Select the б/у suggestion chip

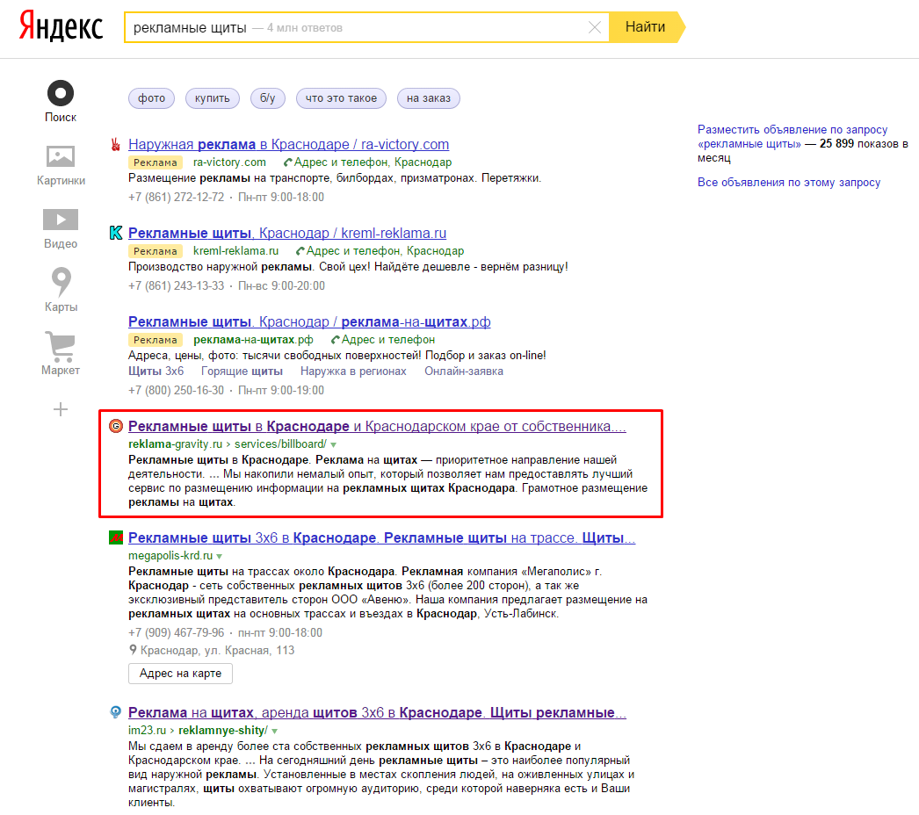pyautogui.click(x=267, y=97)
